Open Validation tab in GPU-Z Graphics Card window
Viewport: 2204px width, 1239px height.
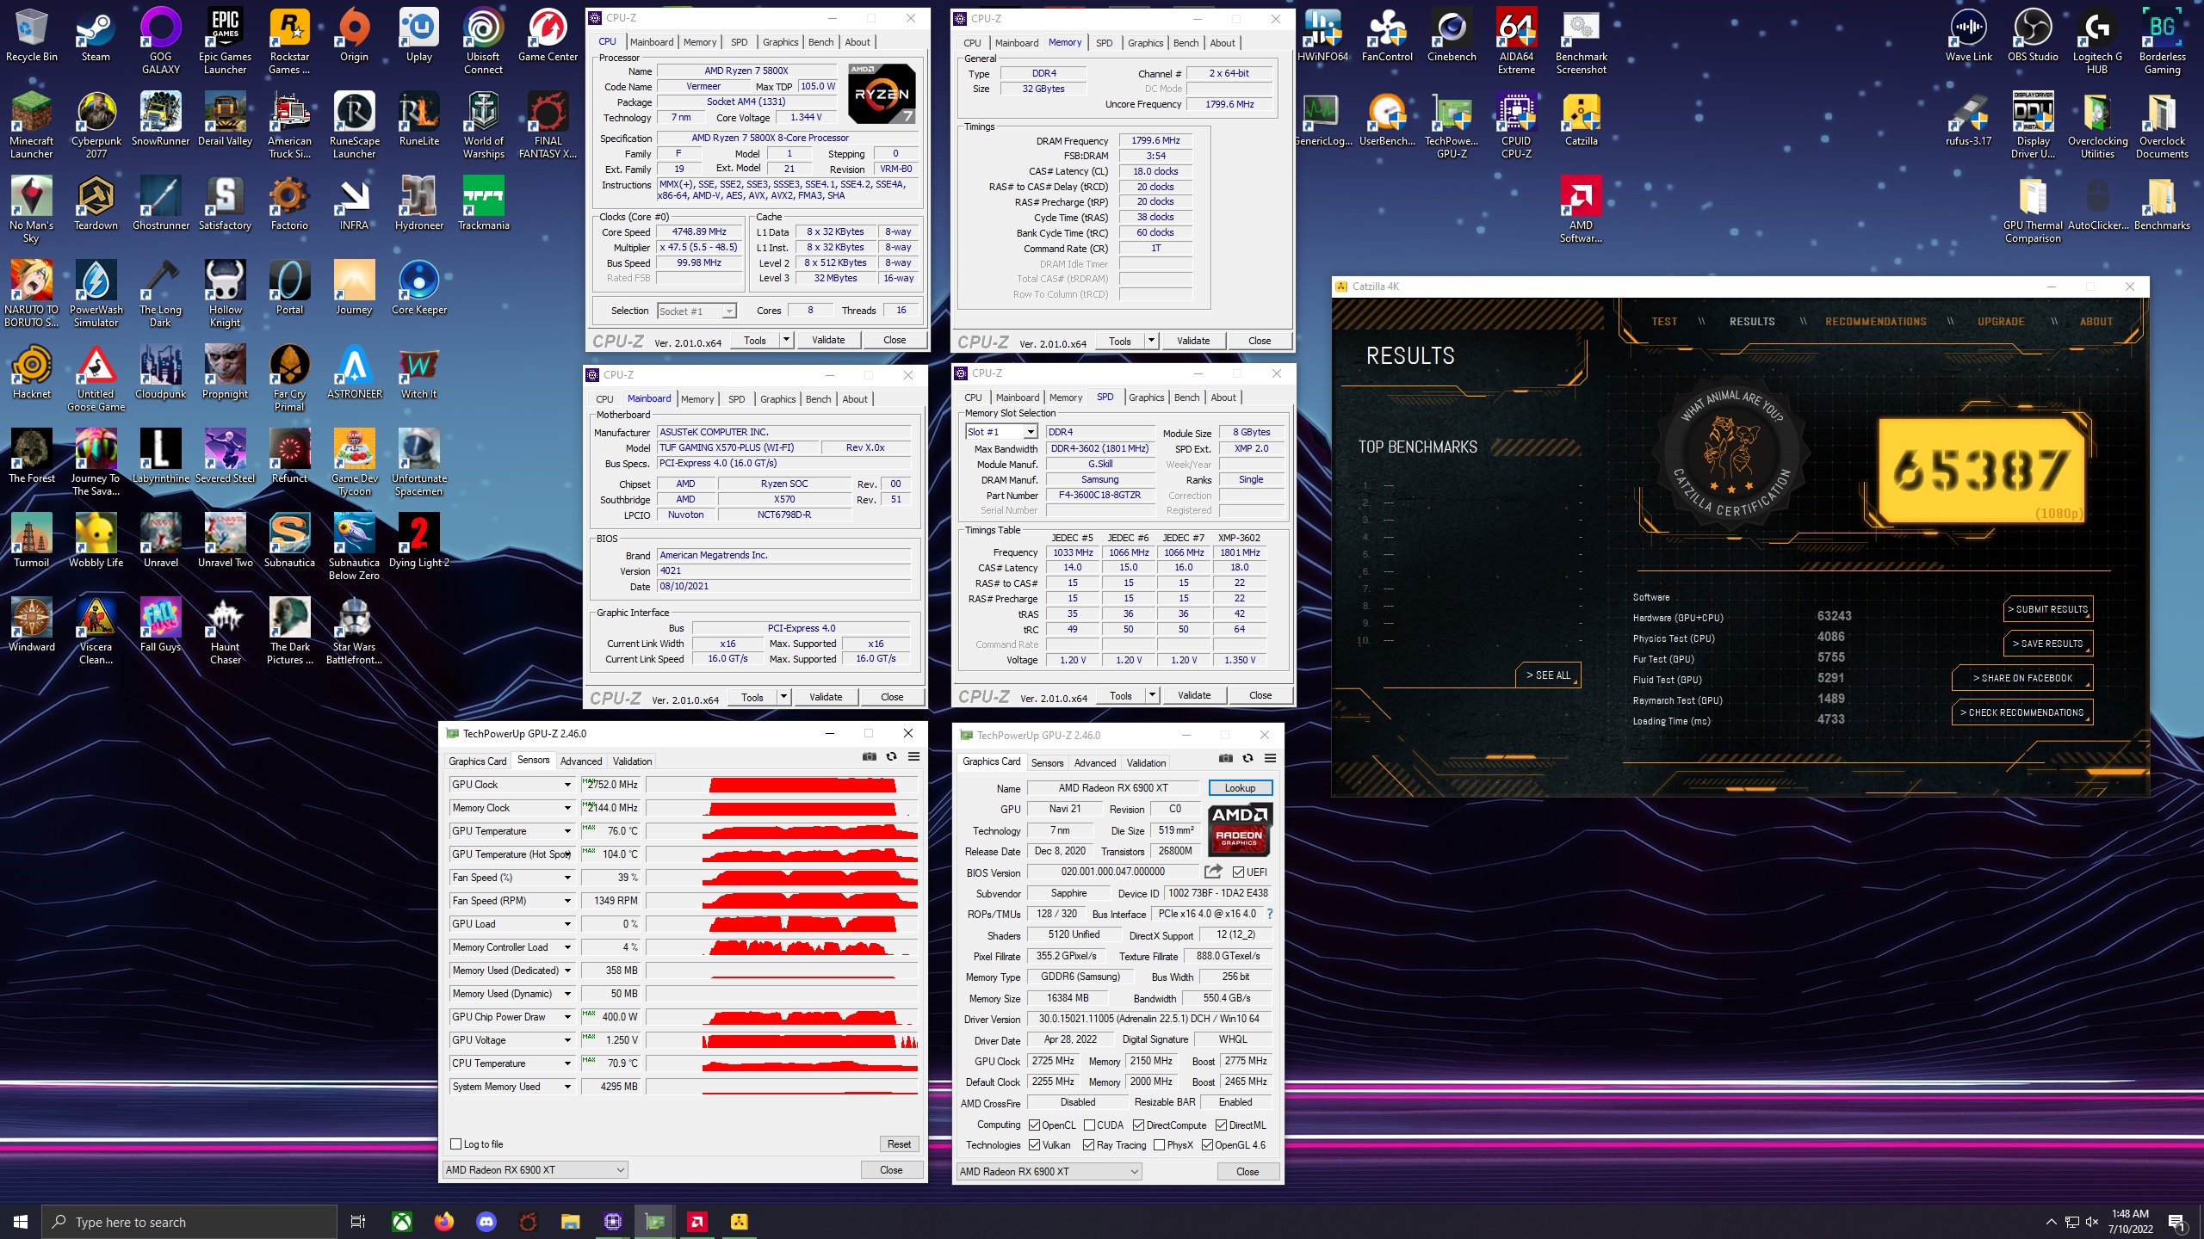1146,763
